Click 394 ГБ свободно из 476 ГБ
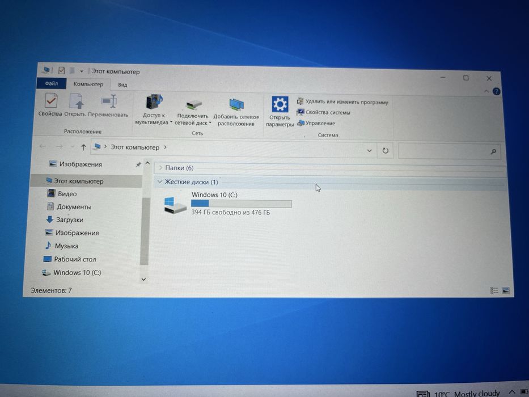This screenshot has height=397, width=529. pos(230,212)
